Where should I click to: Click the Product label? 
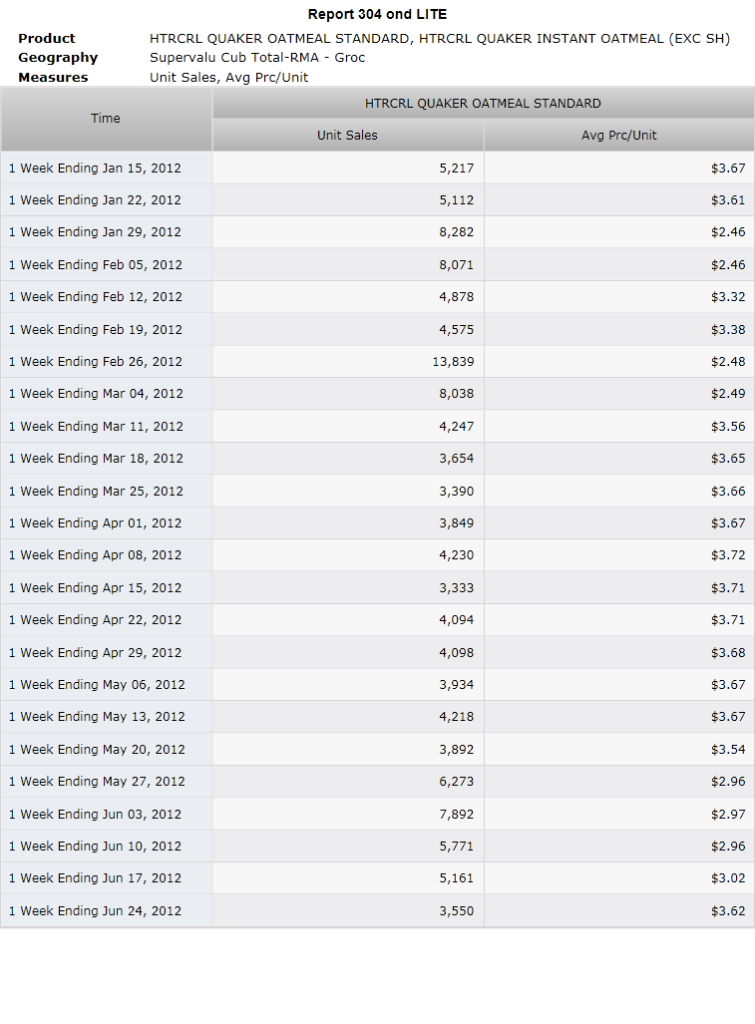pos(46,39)
